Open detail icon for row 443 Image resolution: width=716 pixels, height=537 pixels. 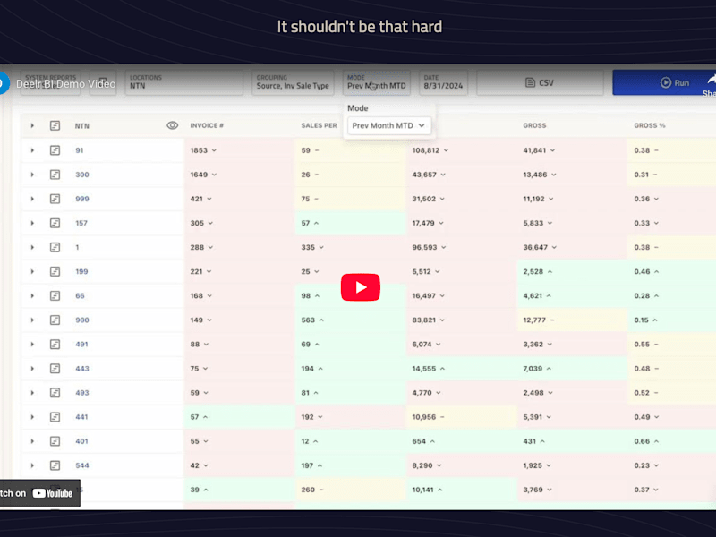tap(55, 368)
